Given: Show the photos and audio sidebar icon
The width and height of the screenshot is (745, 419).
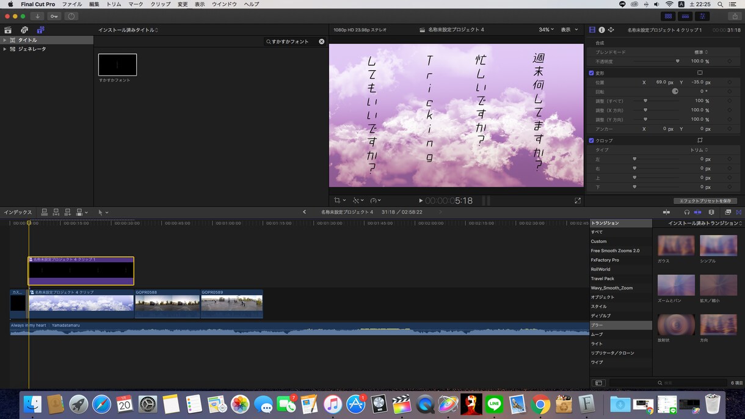Looking at the screenshot, I should [x=24, y=29].
